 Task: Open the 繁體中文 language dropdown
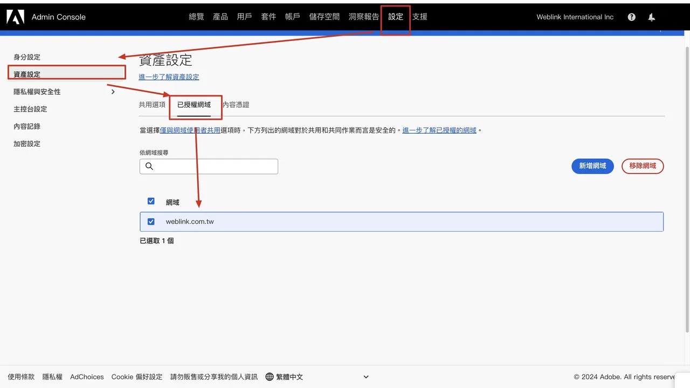point(317,377)
